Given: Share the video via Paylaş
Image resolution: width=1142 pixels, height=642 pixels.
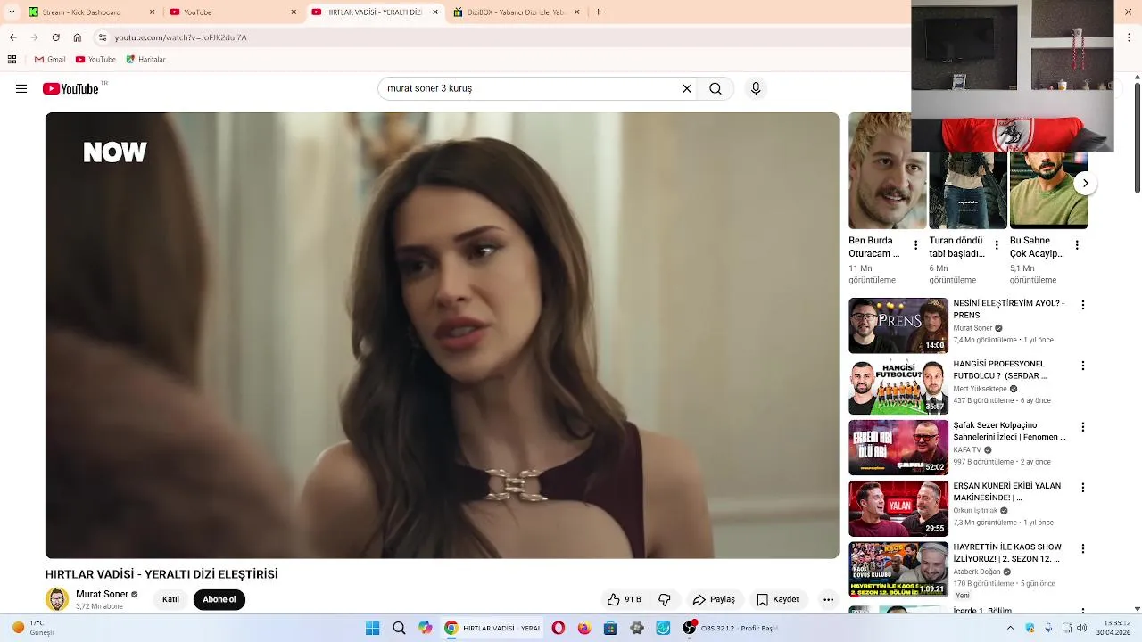Looking at the screenshot, I should [715, 599].
